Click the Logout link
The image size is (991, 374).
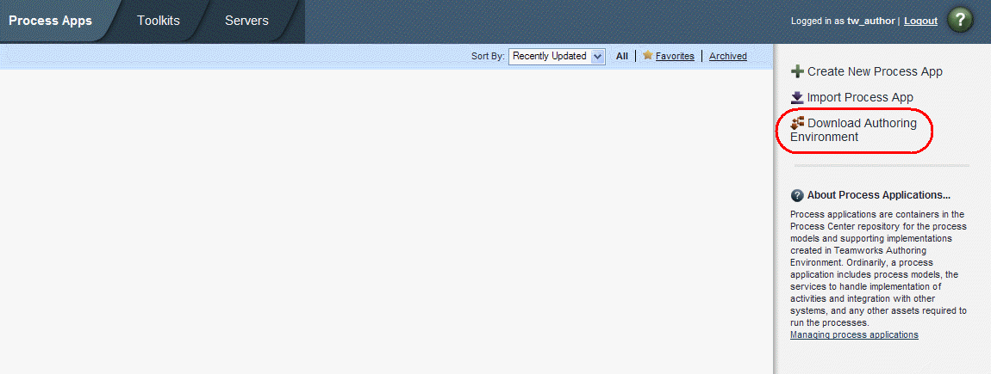click(x=921, y=21)
